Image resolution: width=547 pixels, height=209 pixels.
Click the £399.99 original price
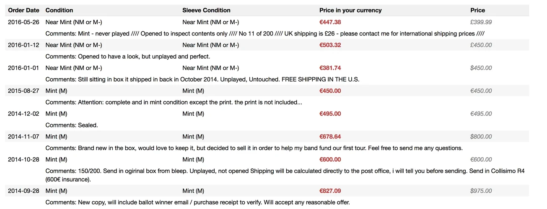click(x=481, y=22)
